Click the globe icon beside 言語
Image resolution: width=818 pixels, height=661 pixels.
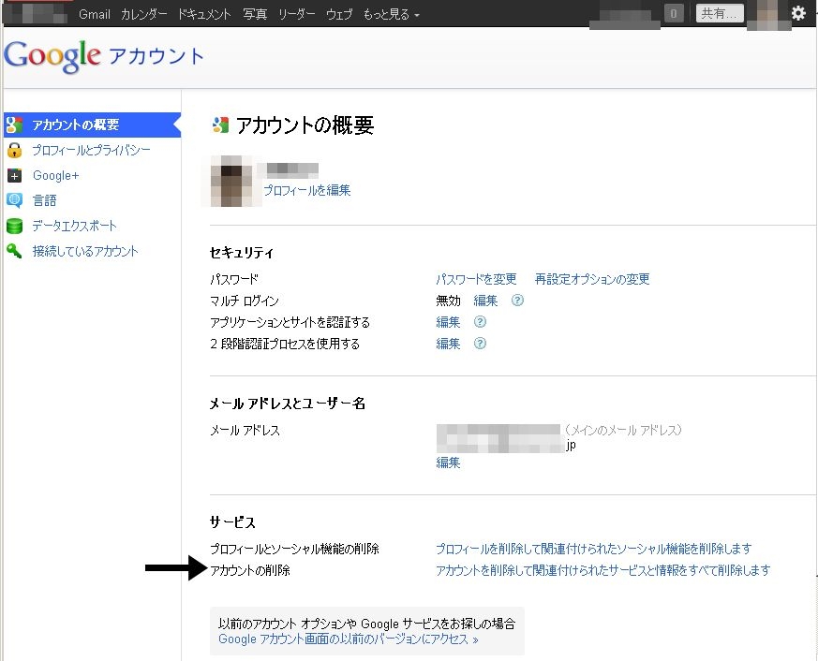pos(14,200)
